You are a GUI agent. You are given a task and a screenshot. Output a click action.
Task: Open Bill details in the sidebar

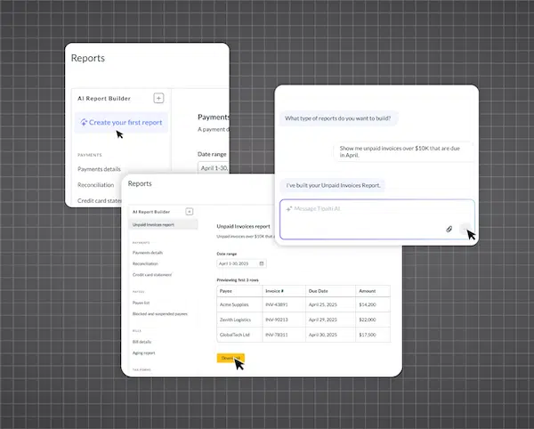click(144, 342)
